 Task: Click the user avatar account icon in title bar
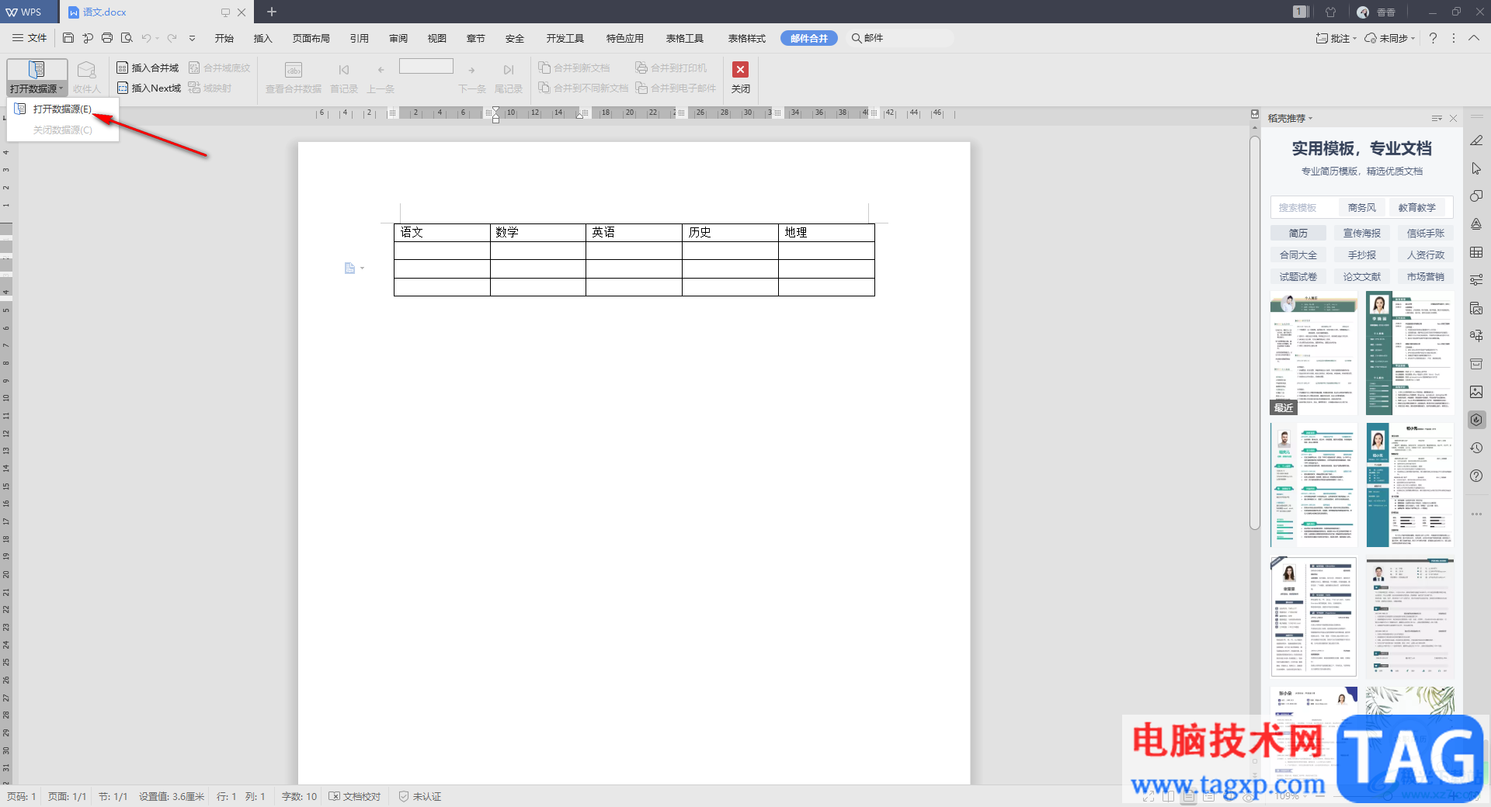tap(1363, 12)
